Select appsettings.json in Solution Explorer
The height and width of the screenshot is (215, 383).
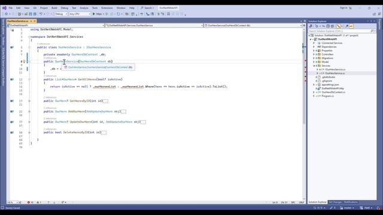pos(330,85)
